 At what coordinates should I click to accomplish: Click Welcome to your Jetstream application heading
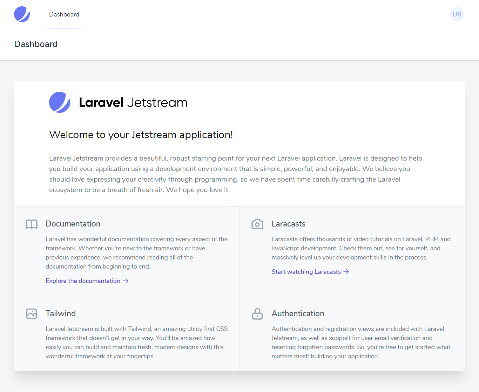[x=141, y=135]
